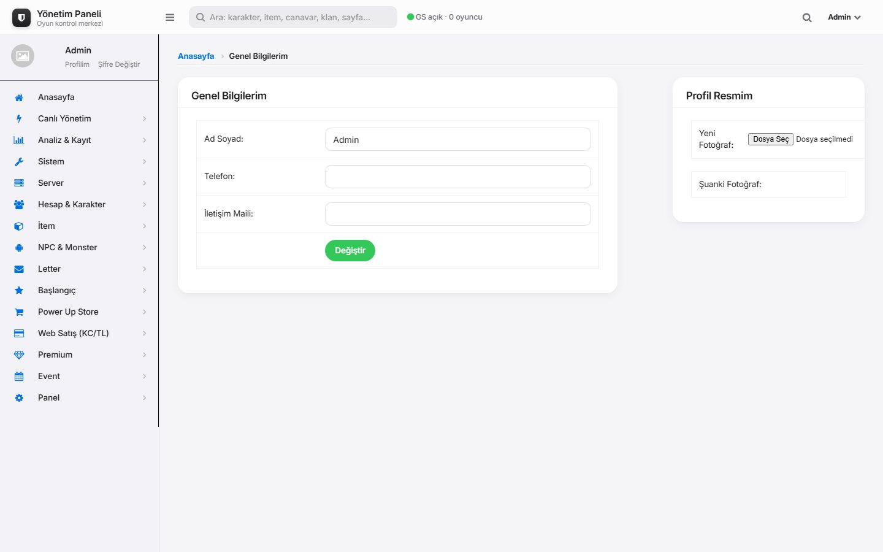
Task: Expand the Canlı Yönetim submenu chevron
Action: [x=145, y=119]
